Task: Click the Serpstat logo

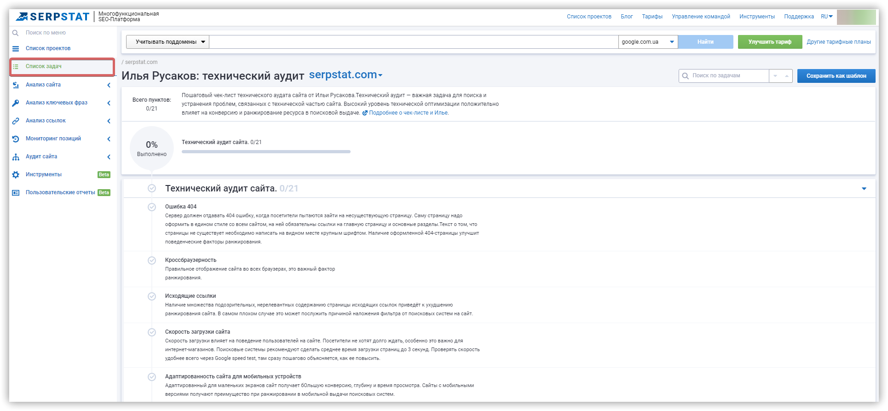Action: 52,17
